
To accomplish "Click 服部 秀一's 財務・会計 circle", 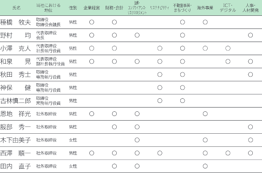I will tap(114, 127).
